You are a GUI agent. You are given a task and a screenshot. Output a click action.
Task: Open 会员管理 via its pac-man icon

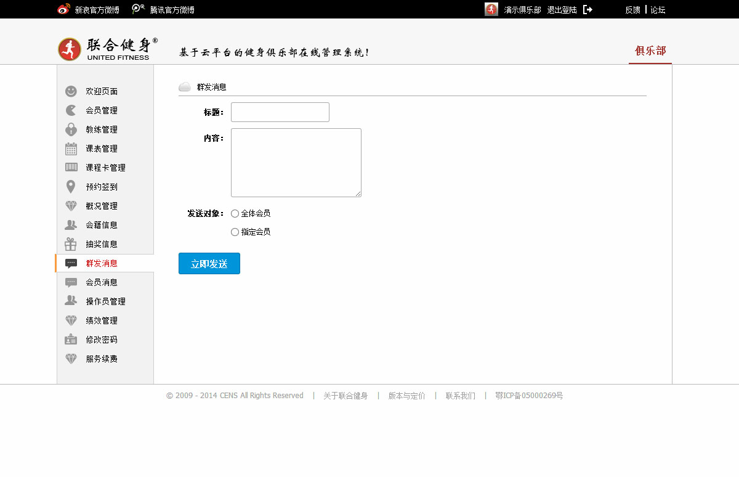(71, 110)
